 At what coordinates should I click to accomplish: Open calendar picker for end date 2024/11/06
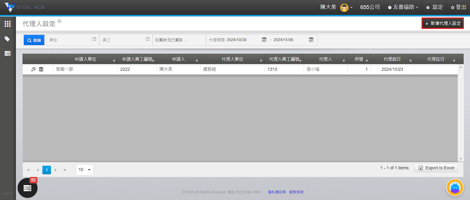point(311,40)
